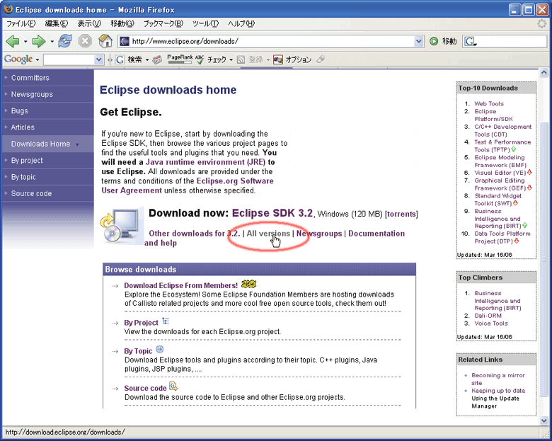Open the Java runtime environment (JRE) link
The width and height of the screenshot is (552, 441).
205,162
